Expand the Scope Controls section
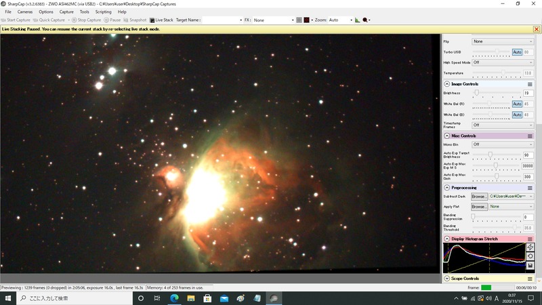This screenshot has width=542, height=305. pyautogui.click(x=447, y=279)
